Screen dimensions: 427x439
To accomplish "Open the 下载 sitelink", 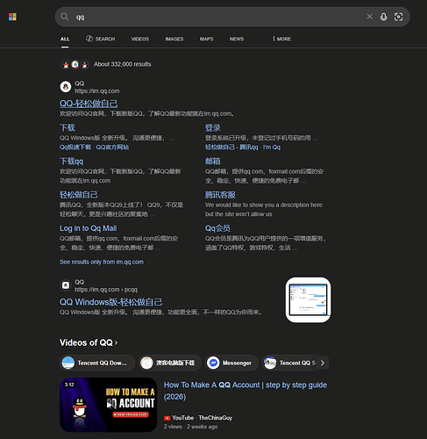I will [68, 127].
